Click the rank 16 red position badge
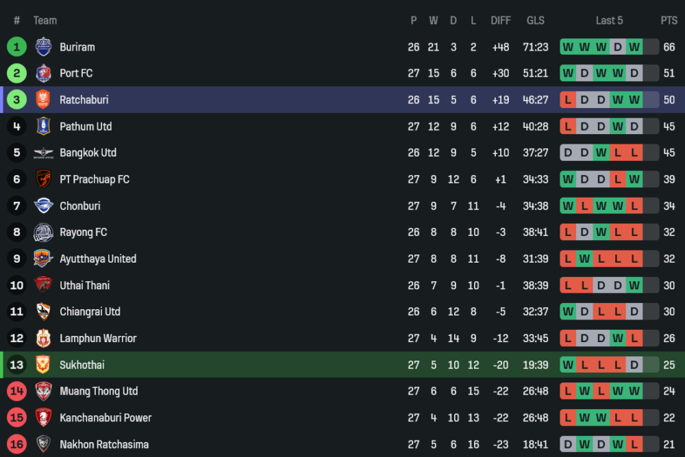Viewport: 685px width, 457px height. [16, 445]
